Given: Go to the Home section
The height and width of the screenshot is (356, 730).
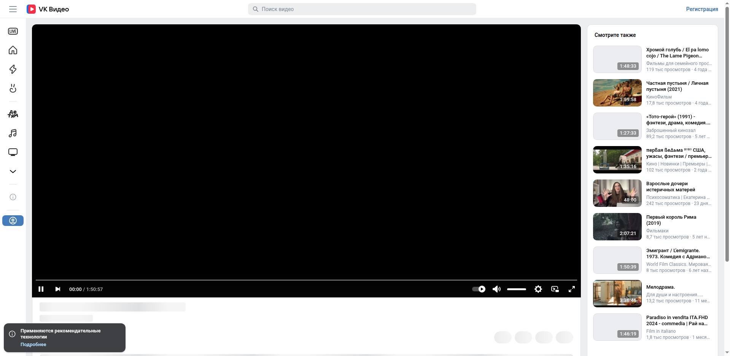Looking at the screenshot, I should point(13,50).
